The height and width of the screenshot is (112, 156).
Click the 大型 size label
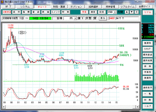(88, 18)
